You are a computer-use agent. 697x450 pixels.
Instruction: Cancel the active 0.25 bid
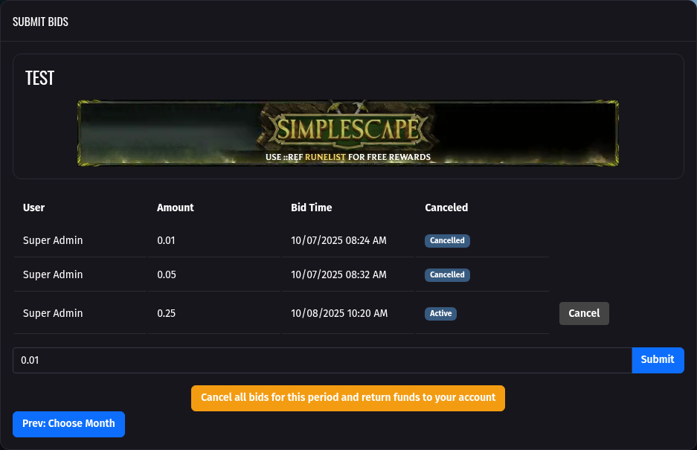coord(584,313)
